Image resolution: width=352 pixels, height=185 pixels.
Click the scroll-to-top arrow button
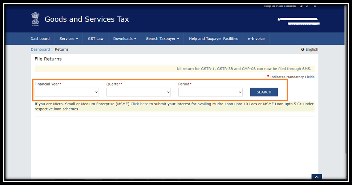coord(317,177)
